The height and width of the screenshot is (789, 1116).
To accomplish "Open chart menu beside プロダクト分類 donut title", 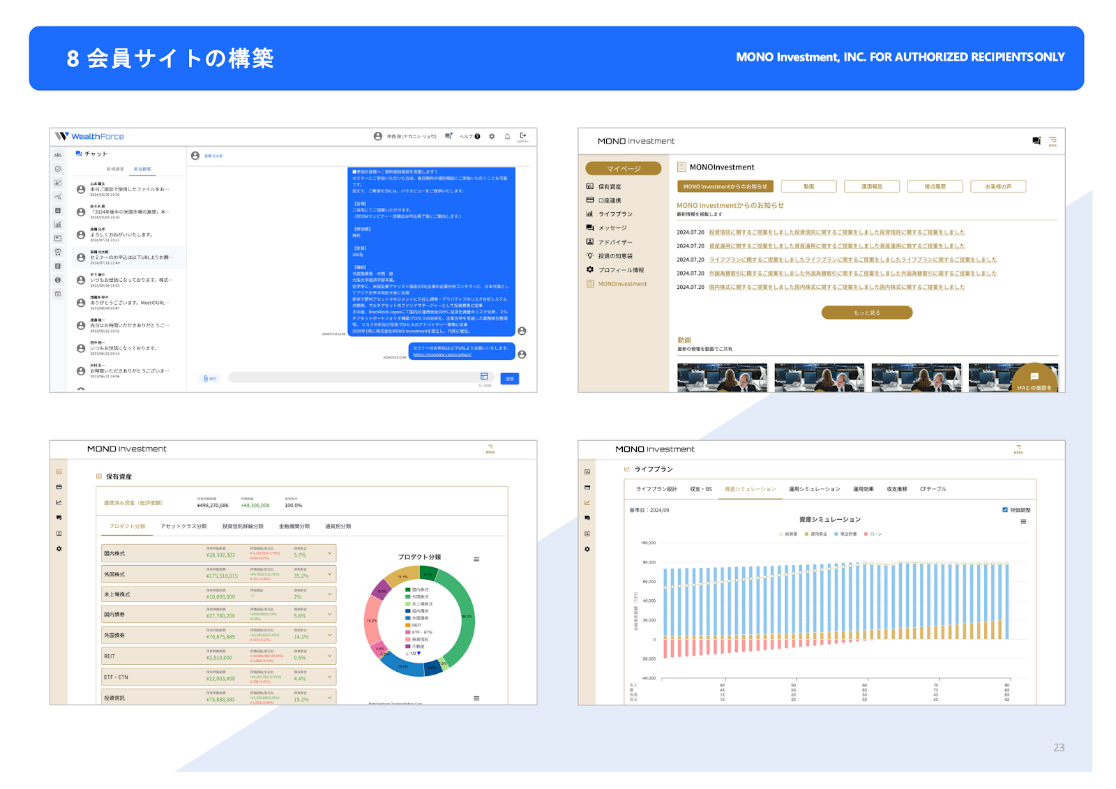I will click(x=476, y=559).
